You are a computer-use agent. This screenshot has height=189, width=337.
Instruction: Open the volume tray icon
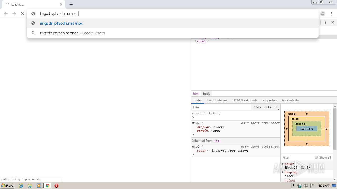click(305, 186)
